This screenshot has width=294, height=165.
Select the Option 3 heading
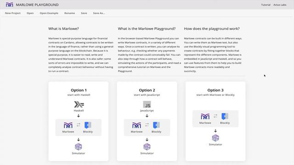(x=215, y=90)
